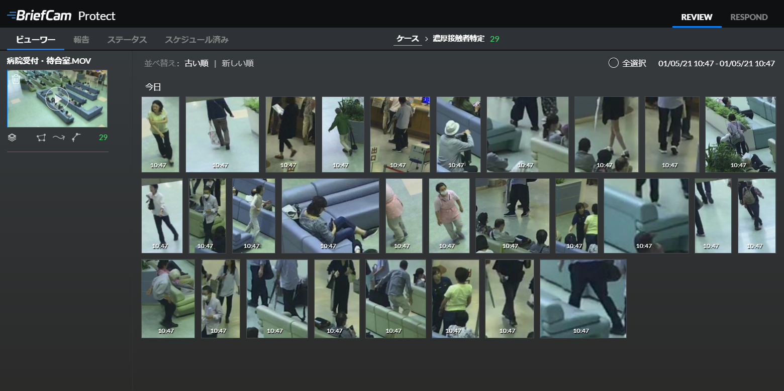Open the スケジュール済み tab
The height and width of the screenshot is (391, 784).
tap(197, 40)
